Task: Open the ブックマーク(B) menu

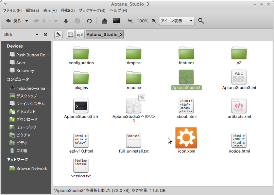Action: click(92, 11)
